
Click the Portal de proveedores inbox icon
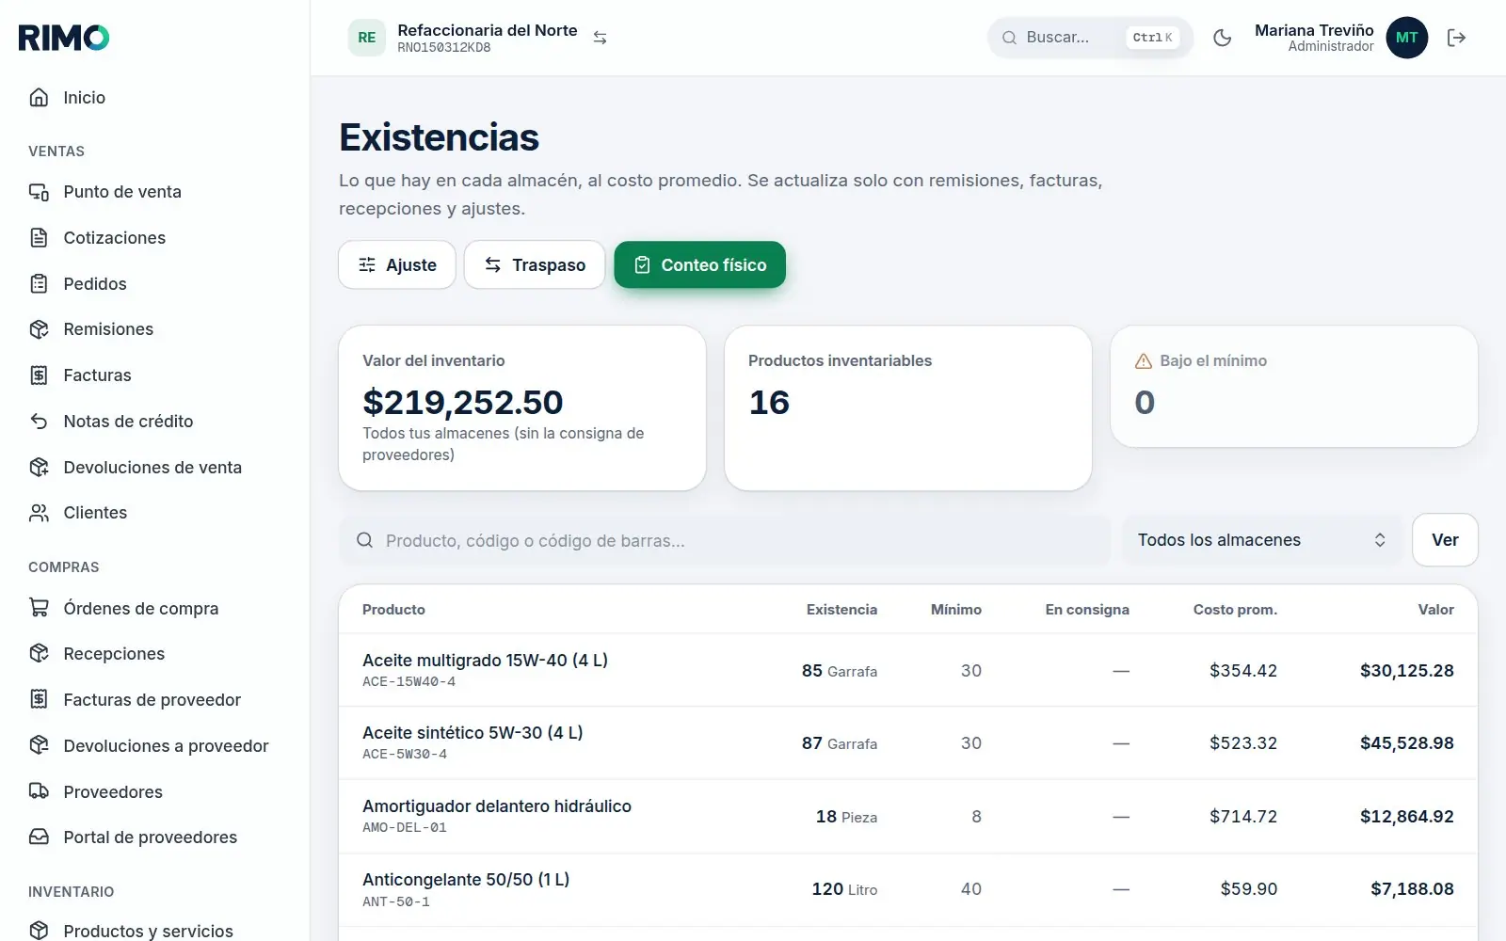coord(39,837)
